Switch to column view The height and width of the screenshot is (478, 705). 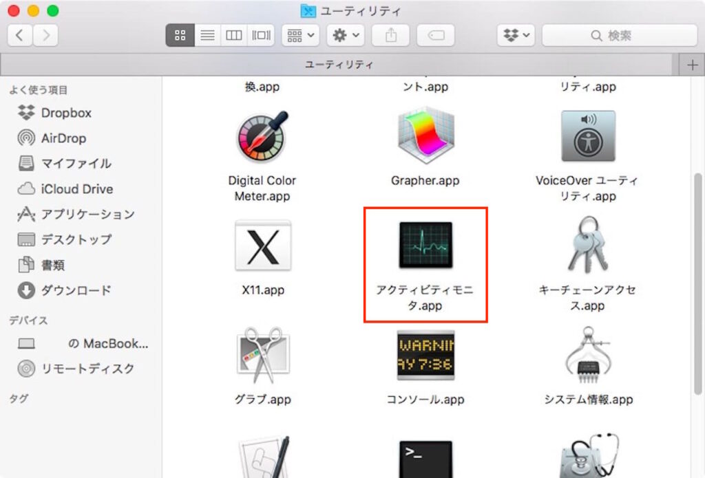point(234,35)
